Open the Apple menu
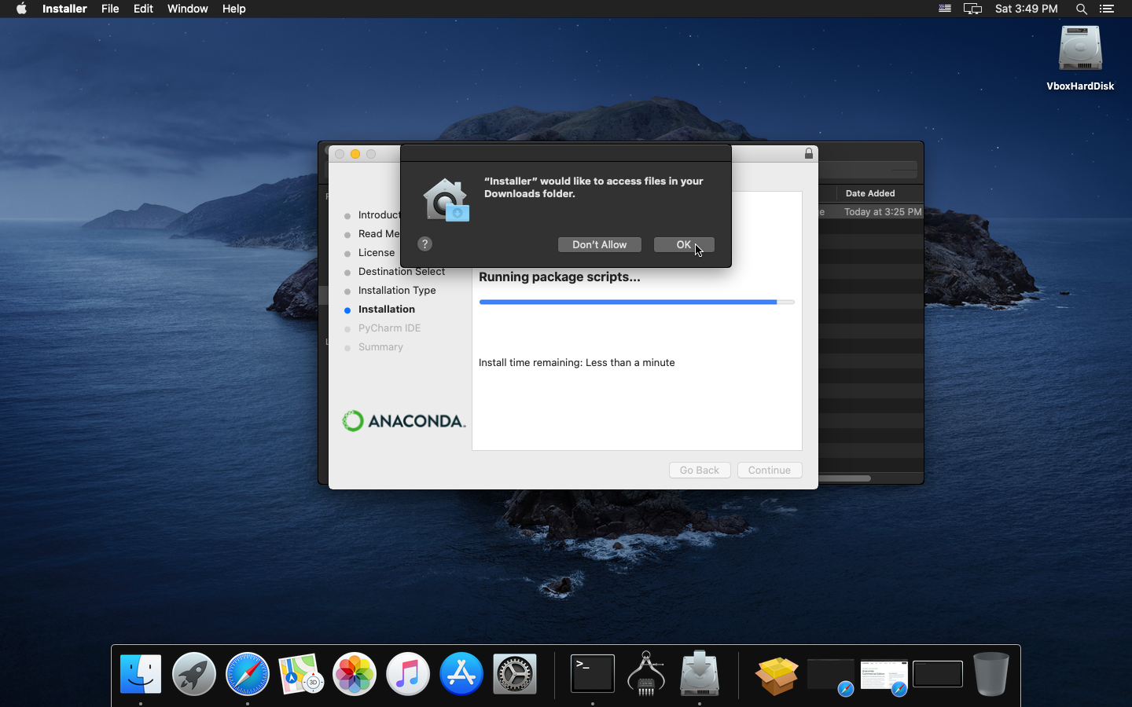The image size is (1132, 707). point(21,9)
